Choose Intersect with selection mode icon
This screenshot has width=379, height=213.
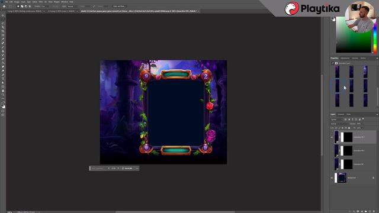30,7
